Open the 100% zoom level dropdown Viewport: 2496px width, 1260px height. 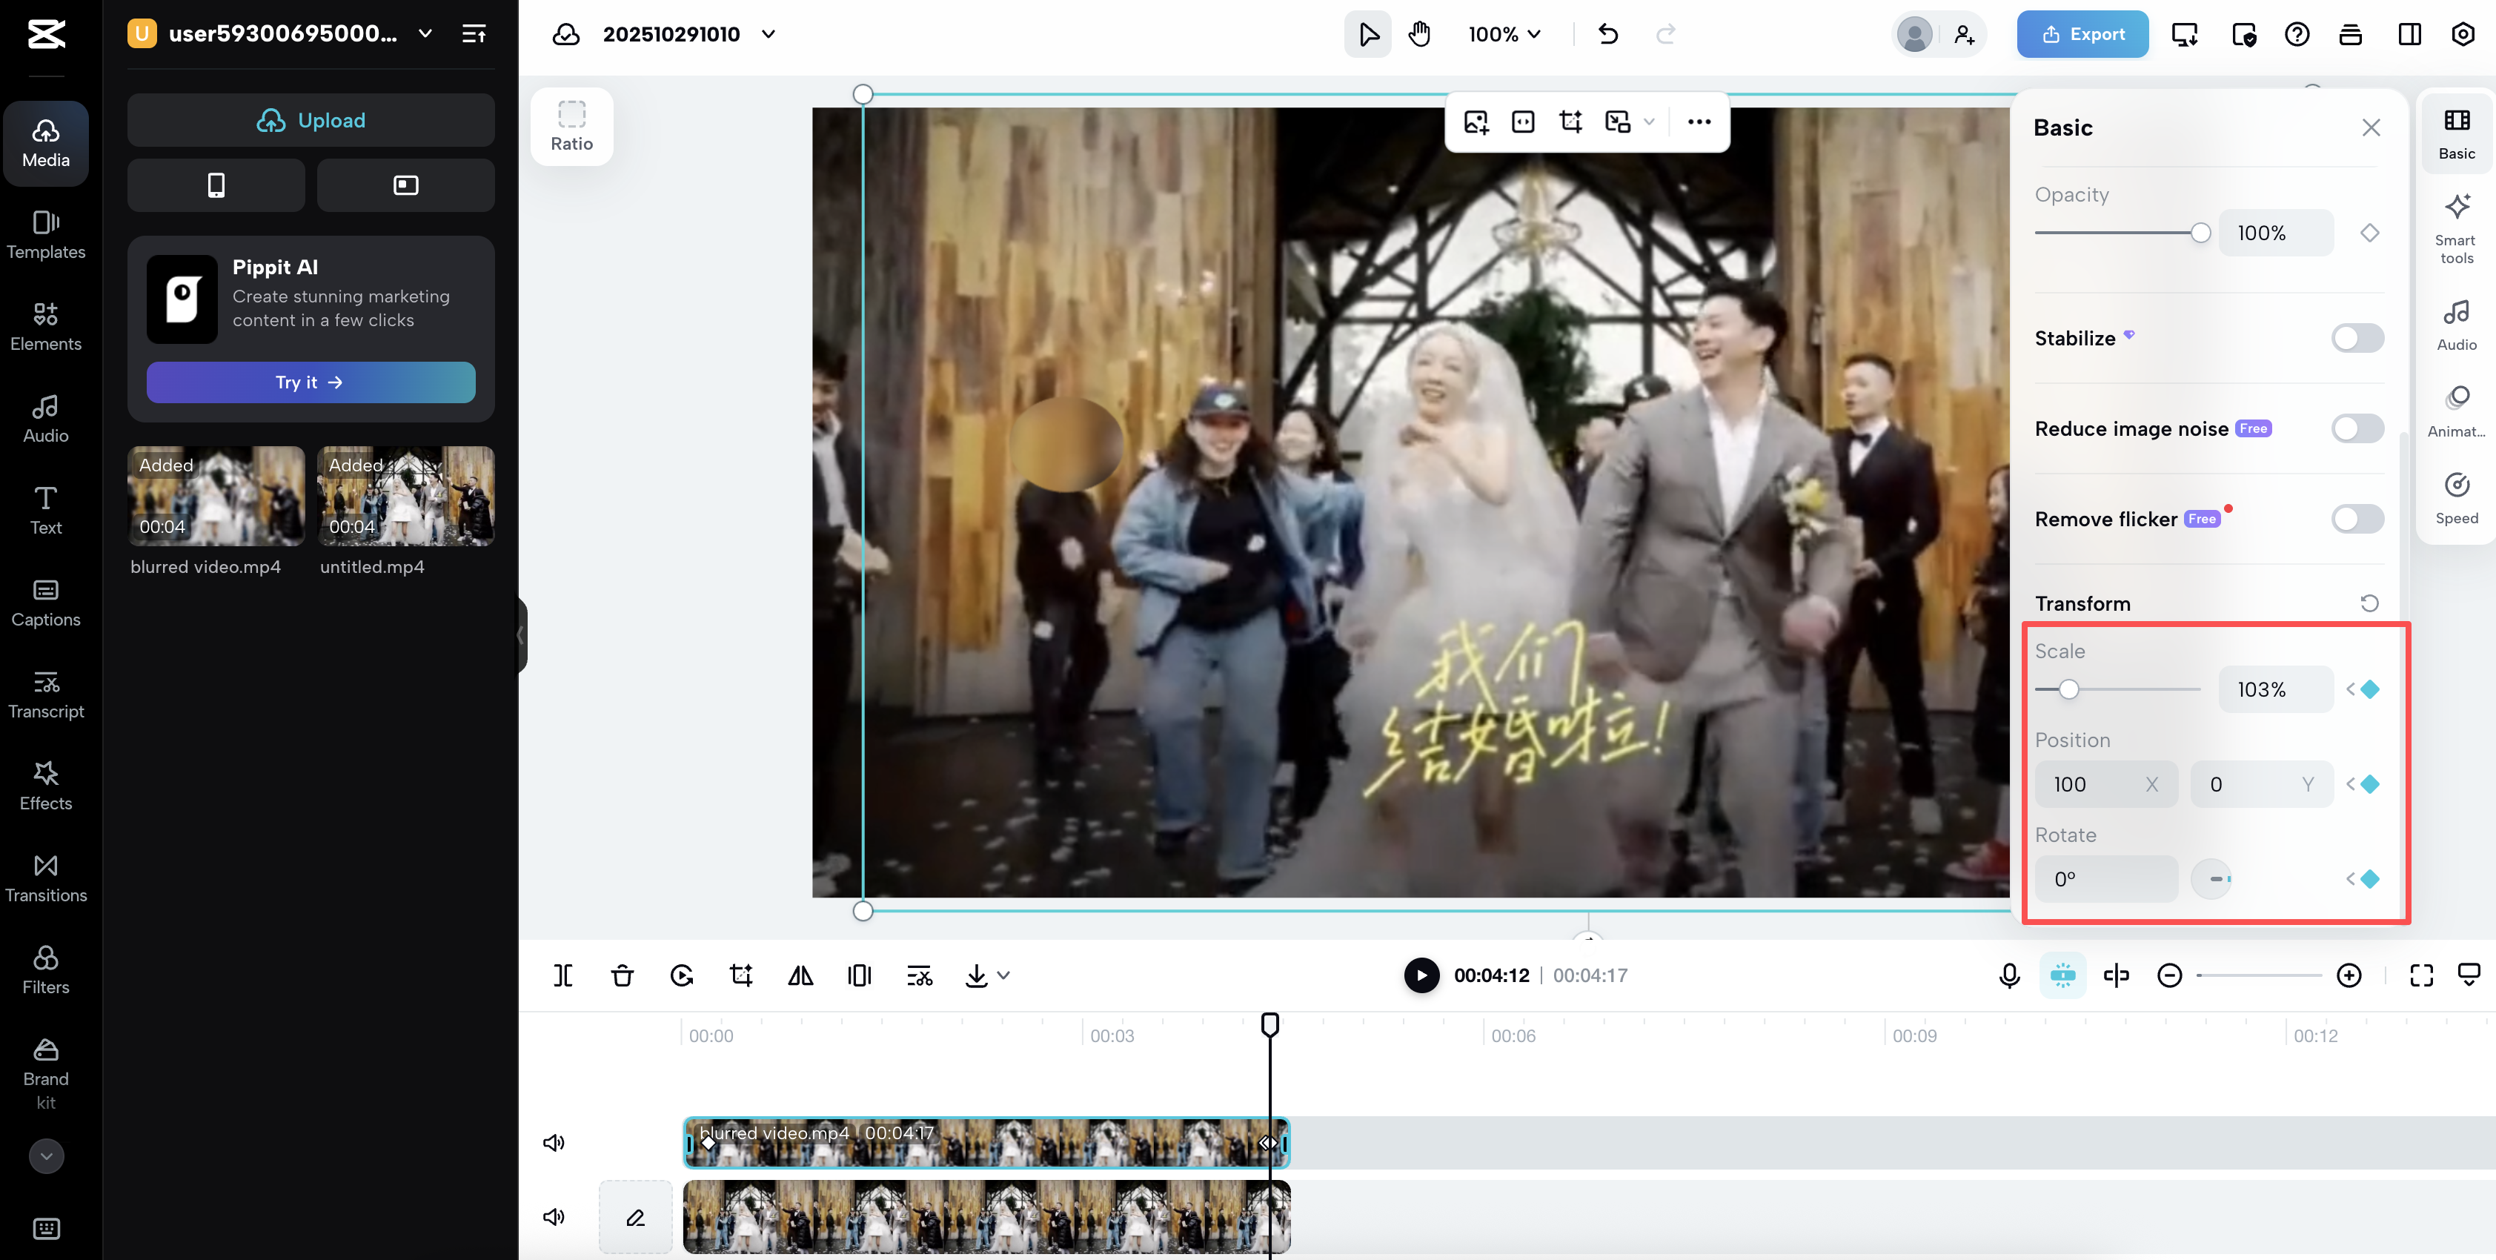click(1504, 34)
